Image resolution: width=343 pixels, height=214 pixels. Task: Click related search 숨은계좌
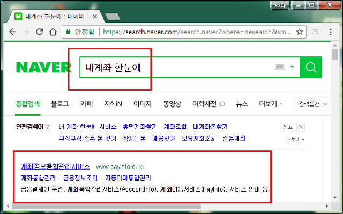234,139
